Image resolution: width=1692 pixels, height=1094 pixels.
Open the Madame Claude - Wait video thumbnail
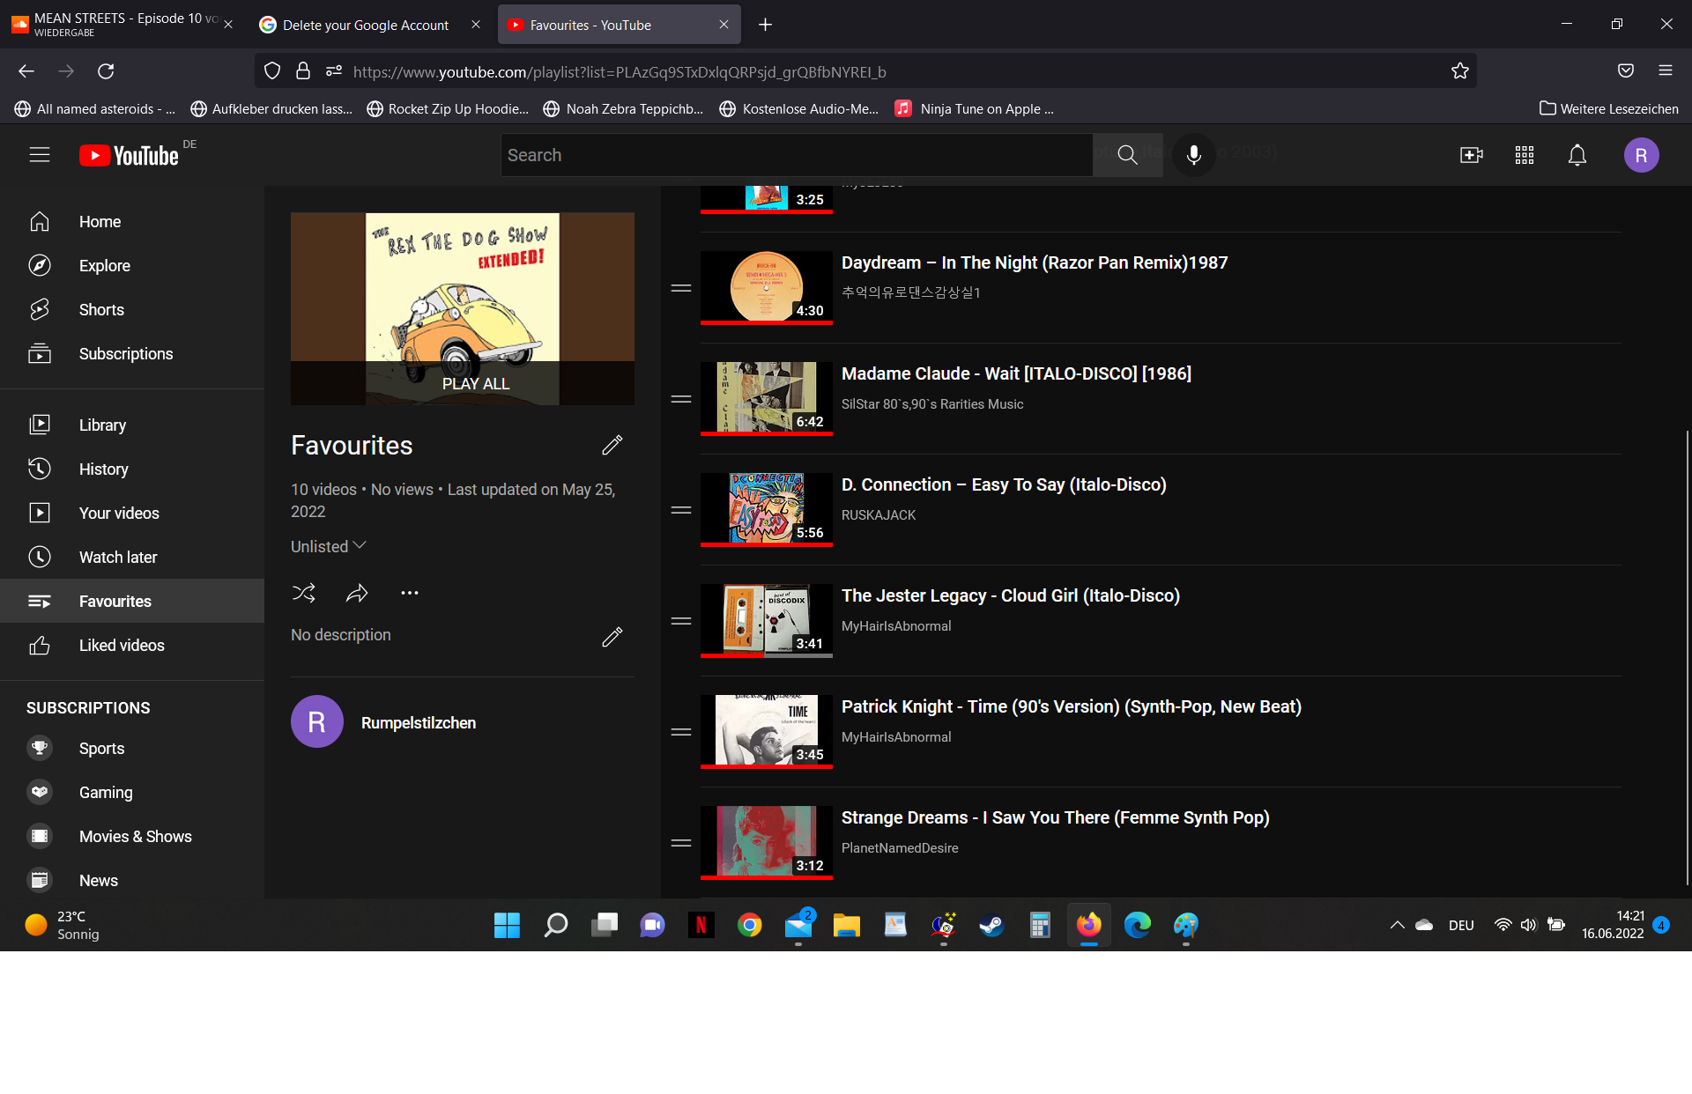[766, 398]
